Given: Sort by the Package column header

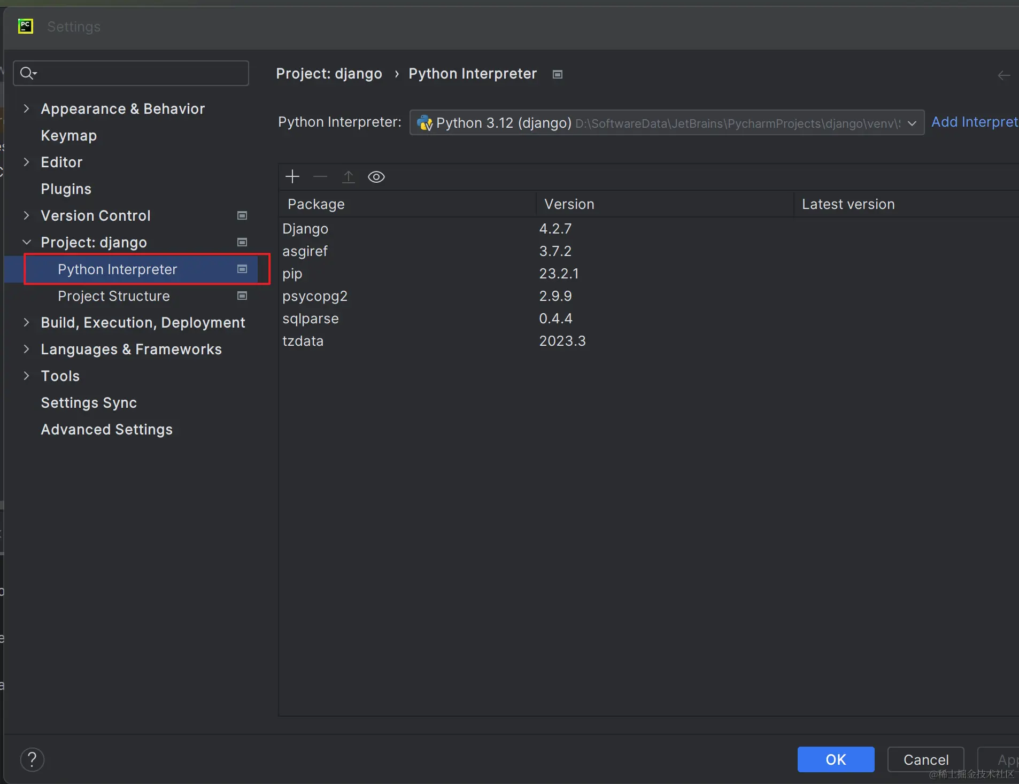Looking at the screenshot, I should (x=407, y=204).
